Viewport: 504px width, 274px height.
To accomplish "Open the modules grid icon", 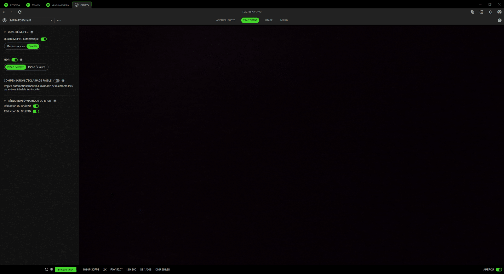I will [x=481, y=12].
